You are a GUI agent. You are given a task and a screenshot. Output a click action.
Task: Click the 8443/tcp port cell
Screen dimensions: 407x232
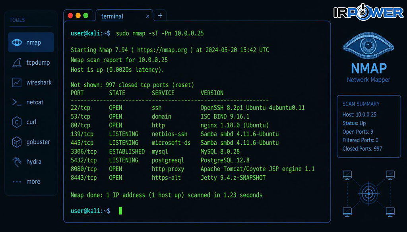click(83, 178)
